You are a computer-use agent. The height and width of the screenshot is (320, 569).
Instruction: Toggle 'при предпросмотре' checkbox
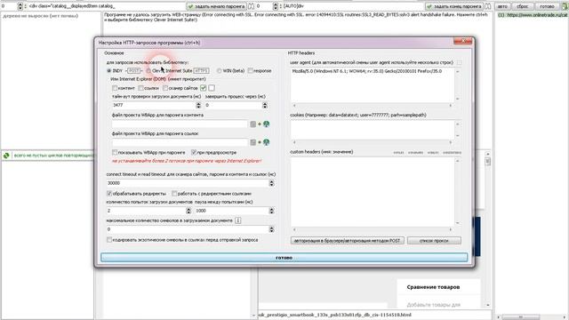(x=194, y=152)
